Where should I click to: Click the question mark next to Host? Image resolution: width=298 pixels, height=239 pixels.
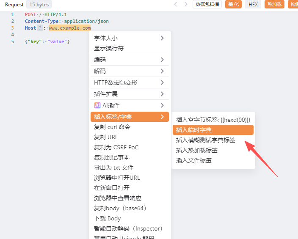[x=40, y=28]
